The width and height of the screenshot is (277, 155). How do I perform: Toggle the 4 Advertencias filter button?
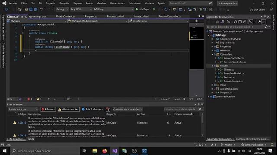[x=68, y=109]
